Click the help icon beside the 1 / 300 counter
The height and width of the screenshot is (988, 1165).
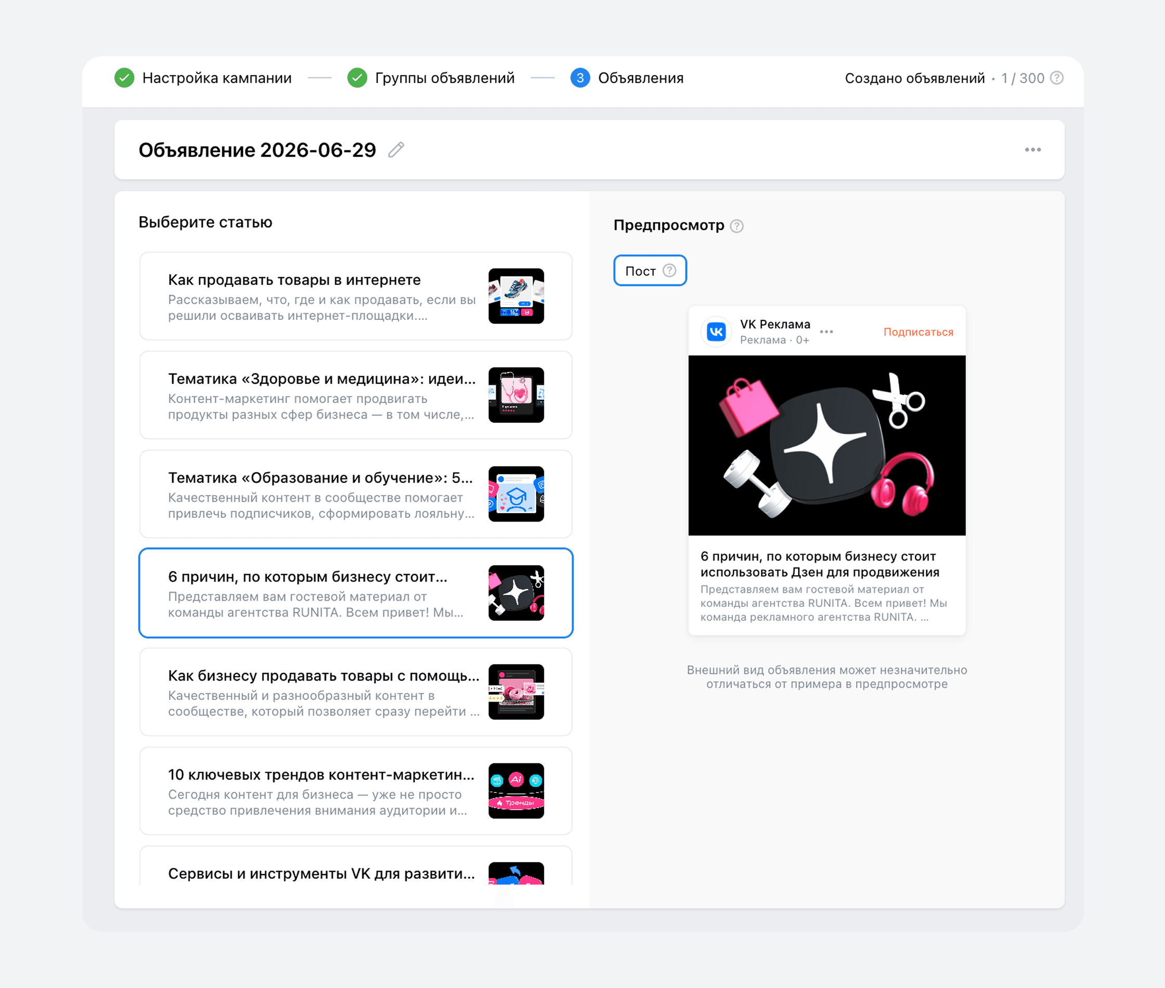(x=1056, y=78)
